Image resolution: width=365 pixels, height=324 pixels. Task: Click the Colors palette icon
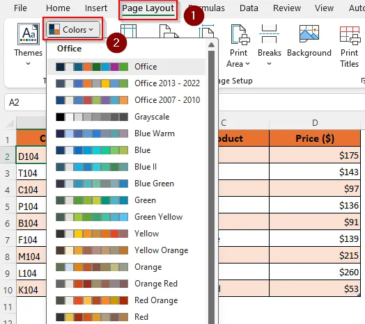coord(54,29)
